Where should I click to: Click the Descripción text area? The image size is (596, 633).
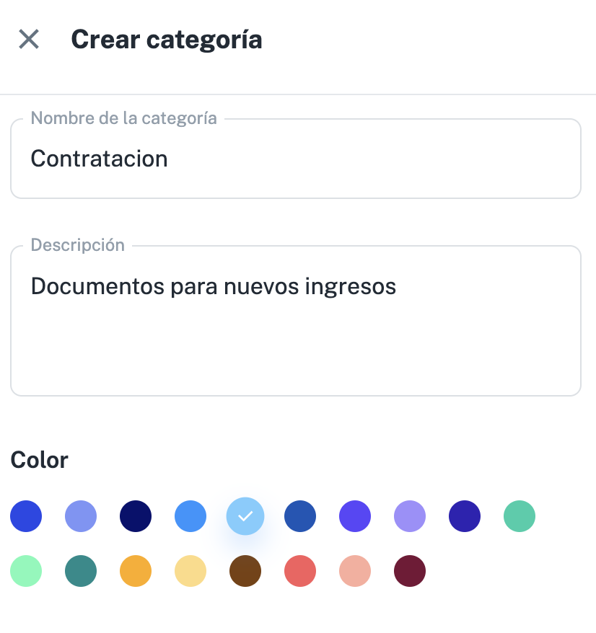(x=296, y=324)
